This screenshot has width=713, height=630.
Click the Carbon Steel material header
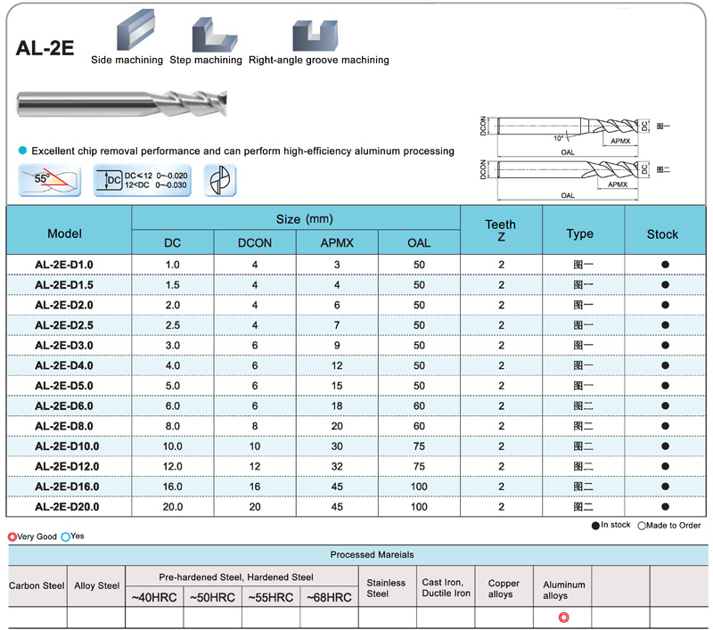coord(37,585)
